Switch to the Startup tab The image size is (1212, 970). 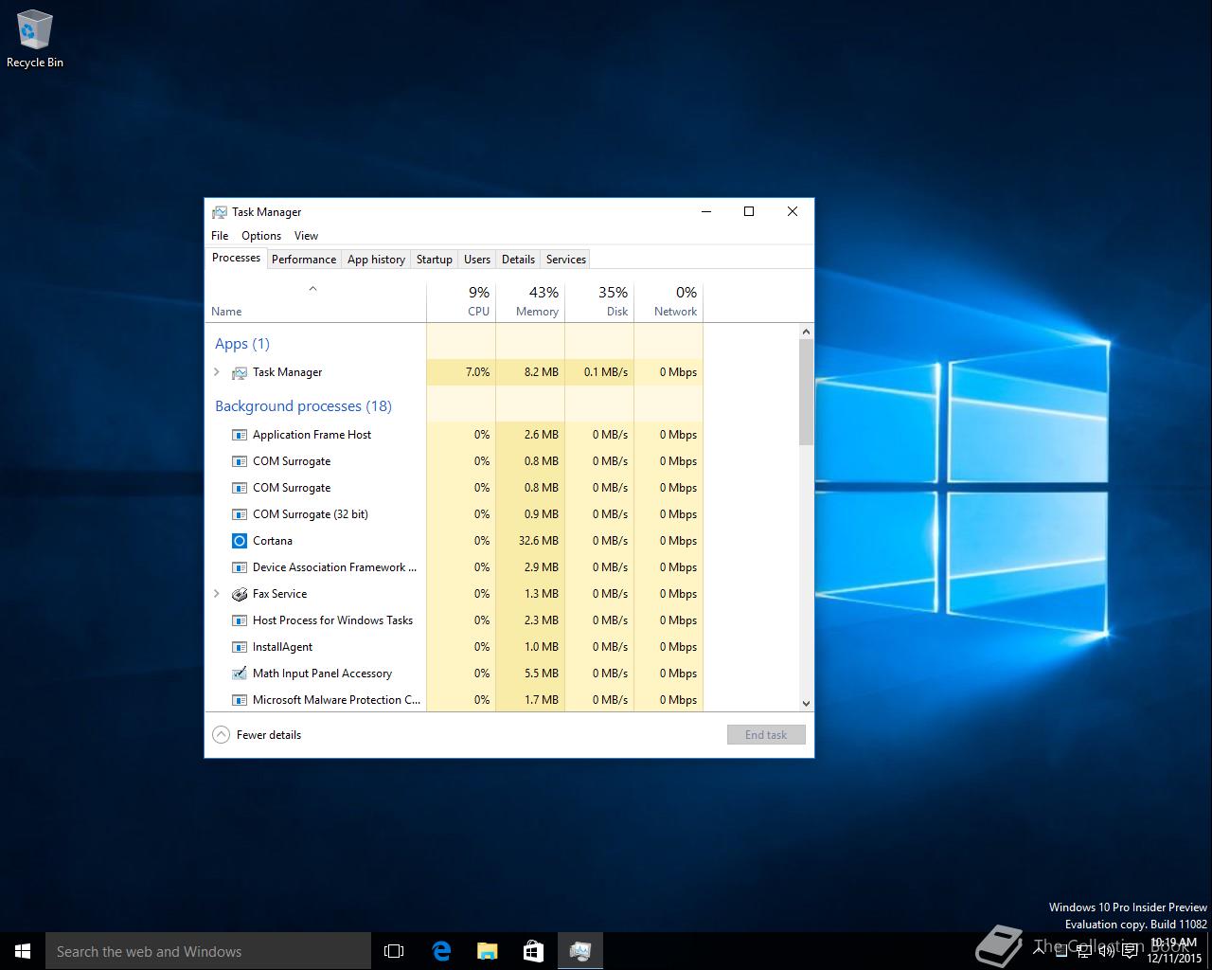435,260
